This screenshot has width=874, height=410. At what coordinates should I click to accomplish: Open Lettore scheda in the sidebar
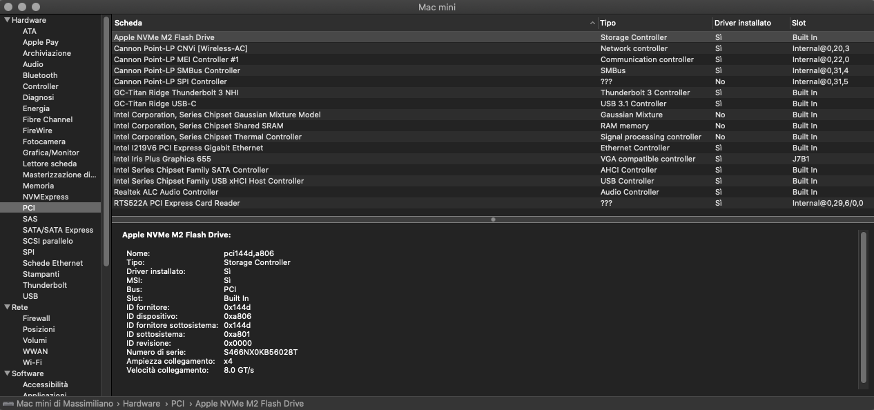[50, 164]
